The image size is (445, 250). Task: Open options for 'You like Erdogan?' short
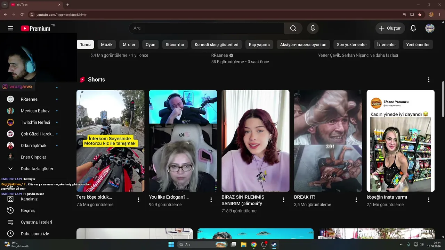pos(211,200)
